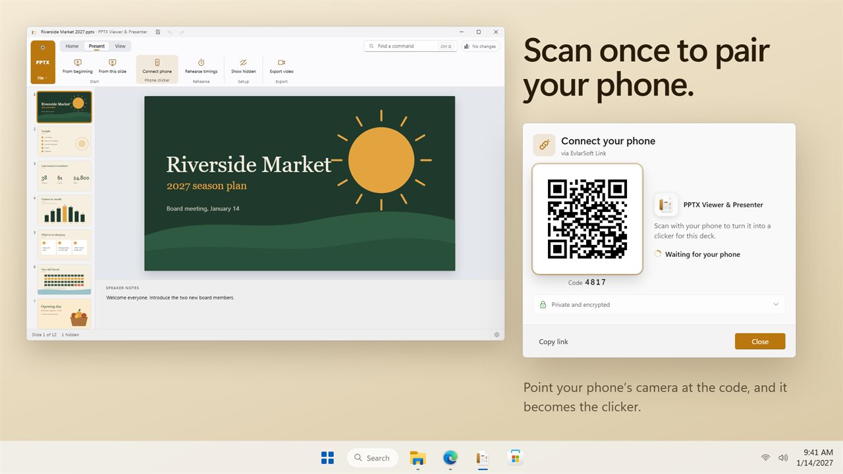Viewport: 843px width, 474px height.
Task: Start presenting From this slide
Action: click(x=113, y=66)
